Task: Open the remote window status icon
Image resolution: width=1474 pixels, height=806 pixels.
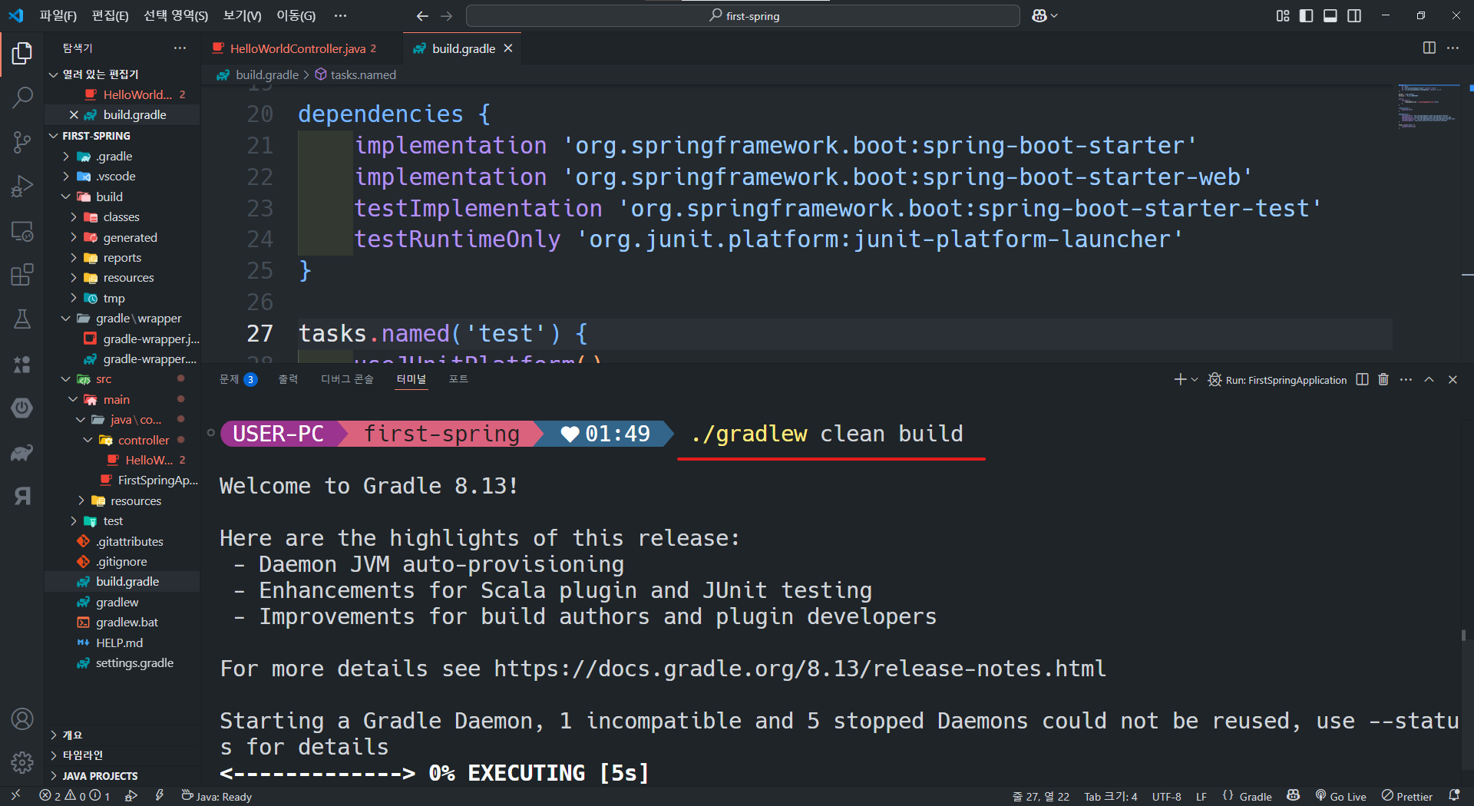Action: coord(15,796)
